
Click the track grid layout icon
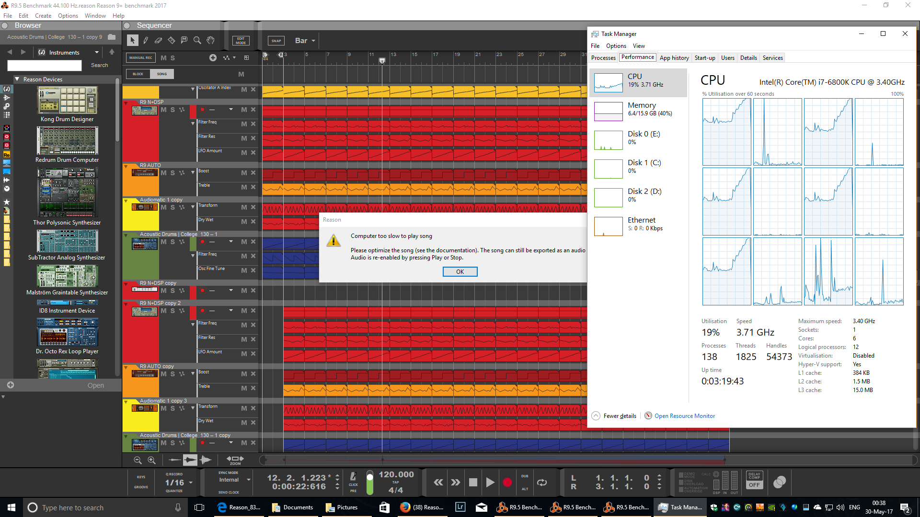[x=246, y=58]
